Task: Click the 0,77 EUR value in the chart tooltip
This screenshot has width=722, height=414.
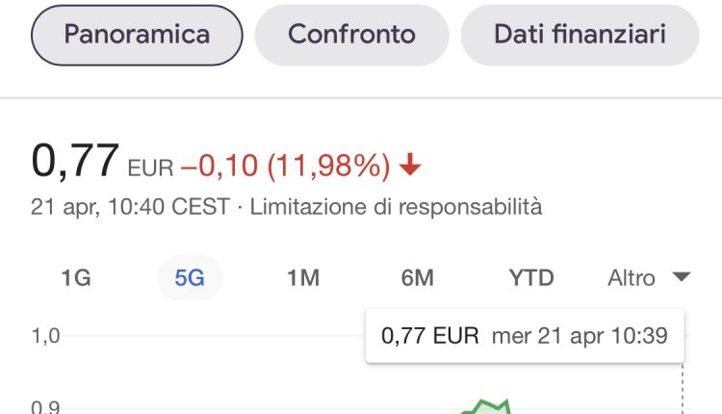Action: pyautogui.click(x=429, y=336)
